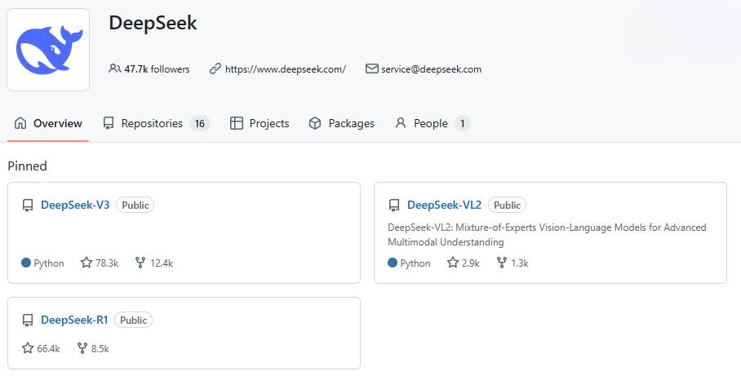The height and width of the screenshot is (380, 741).
Task: Click the Python language dot for DeepSeek-VL2
Action: 393,263
